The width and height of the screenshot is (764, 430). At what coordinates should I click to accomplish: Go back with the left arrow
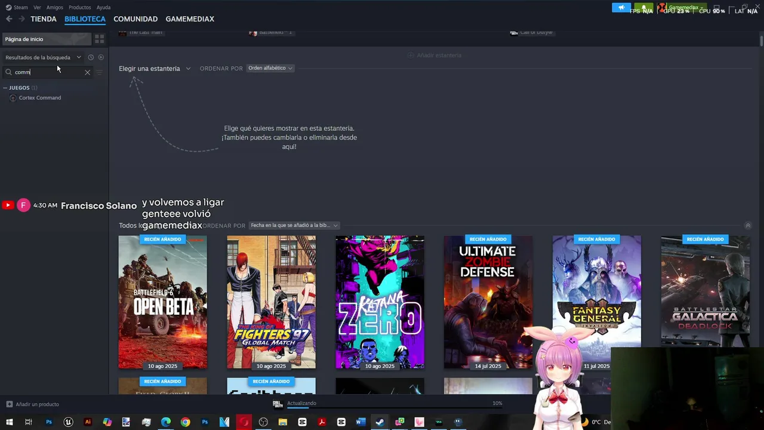[x=9, y=19]
